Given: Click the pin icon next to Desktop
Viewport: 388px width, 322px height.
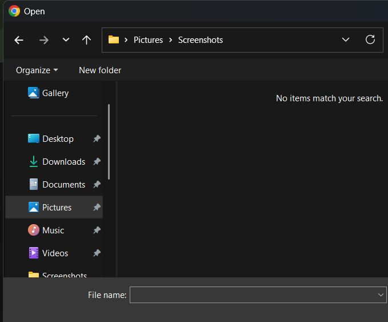Looking at the screenshot, I should point(97,139).
